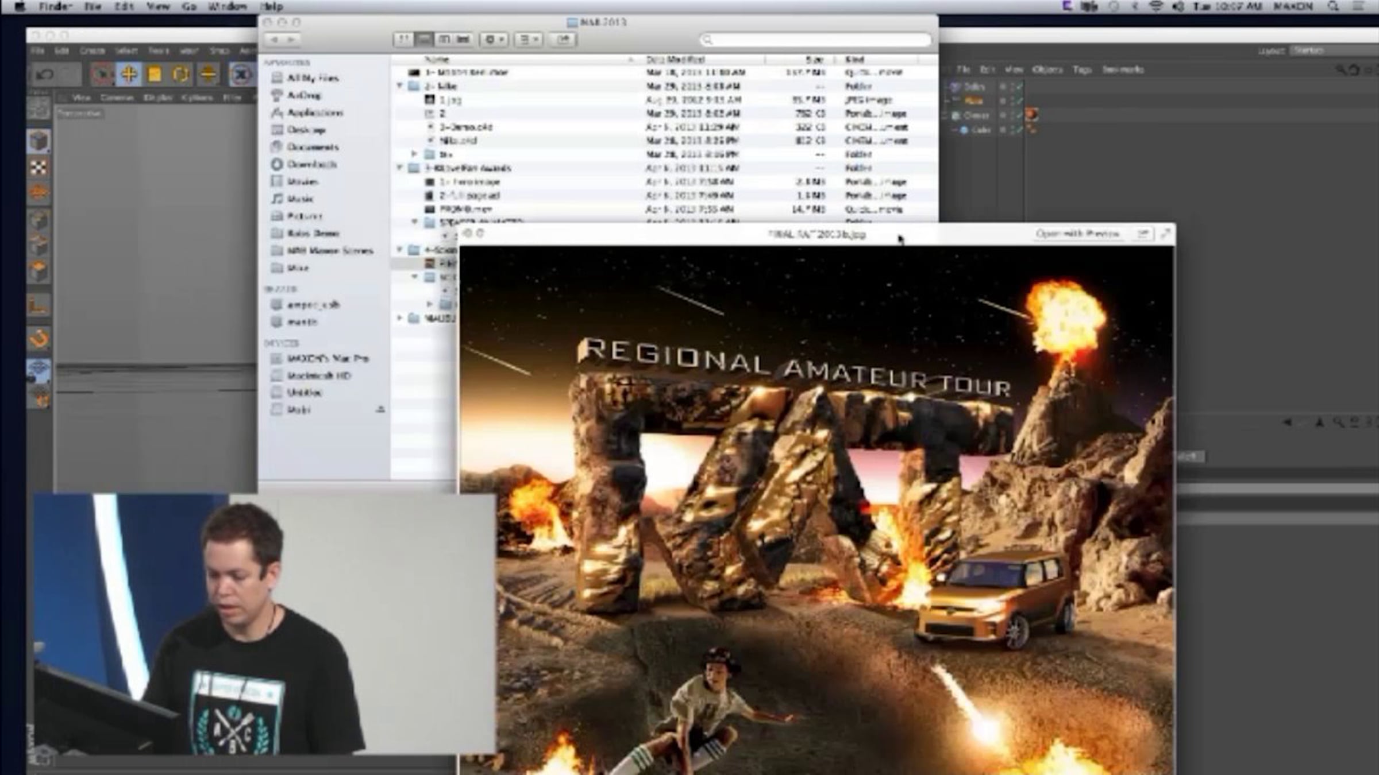Eject the Mobi device in Finder sidebar

[380, 409]
